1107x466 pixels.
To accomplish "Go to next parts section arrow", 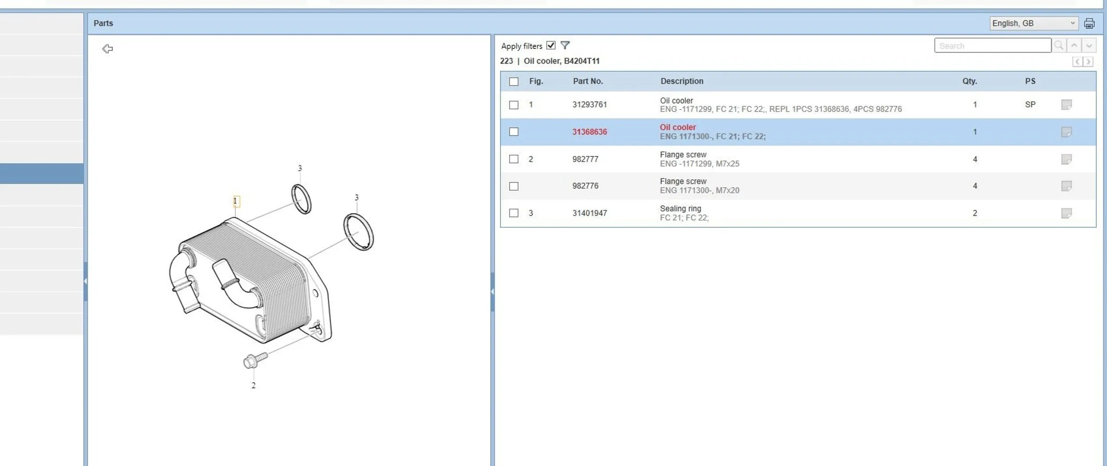I will [1088, 61].
